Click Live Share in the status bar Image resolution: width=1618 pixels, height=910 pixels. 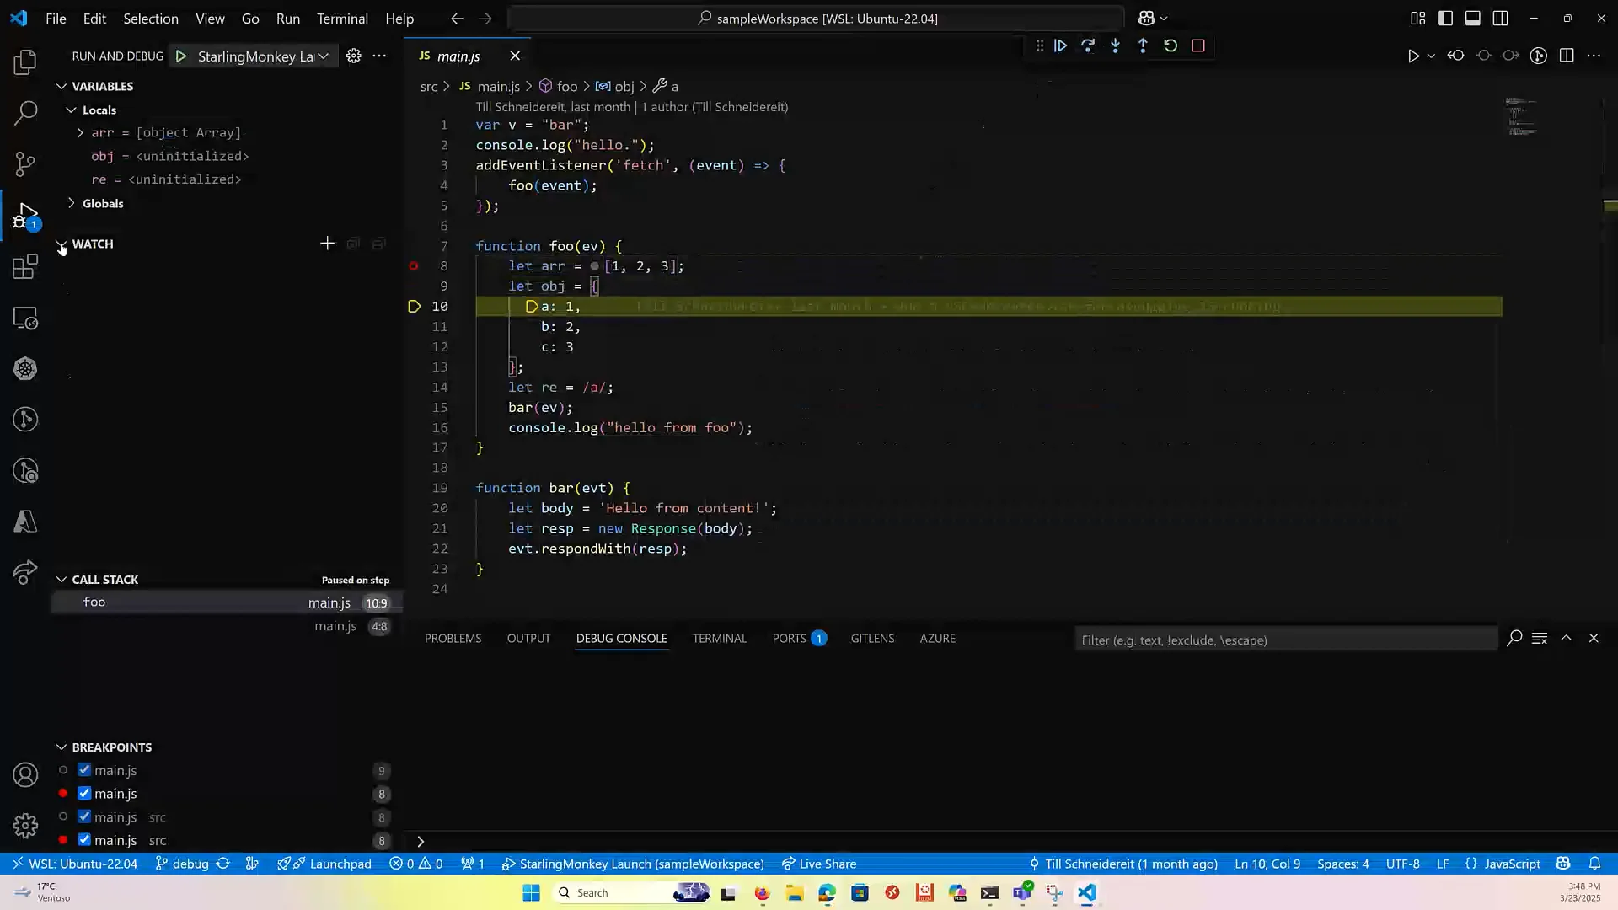click(x=819, y=864)
